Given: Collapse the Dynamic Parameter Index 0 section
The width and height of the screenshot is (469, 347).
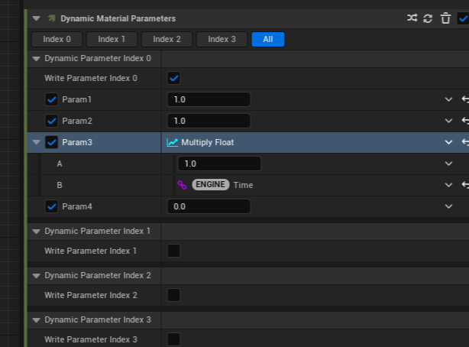Looking at the screenshot, I should coord(36,58).
